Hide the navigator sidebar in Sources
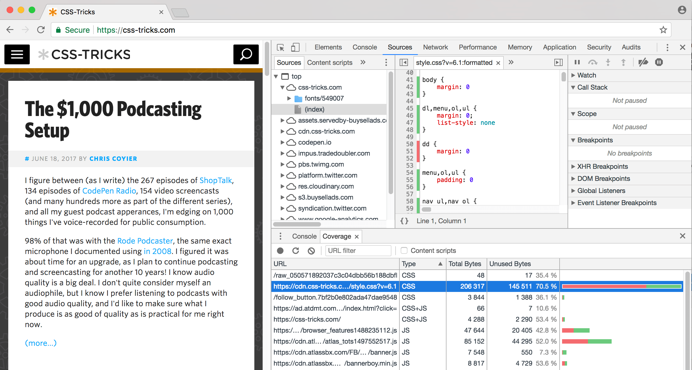Image resolution: width=692 pixels, height=370 pixels. pos(404,62)
